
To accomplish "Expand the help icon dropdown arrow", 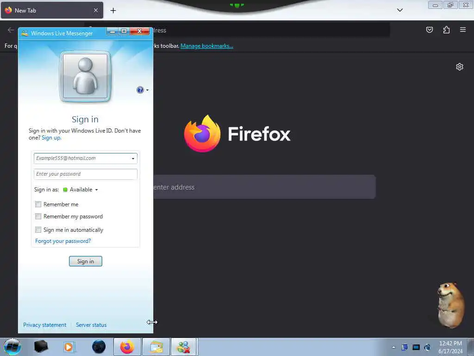I will point(147,90).
